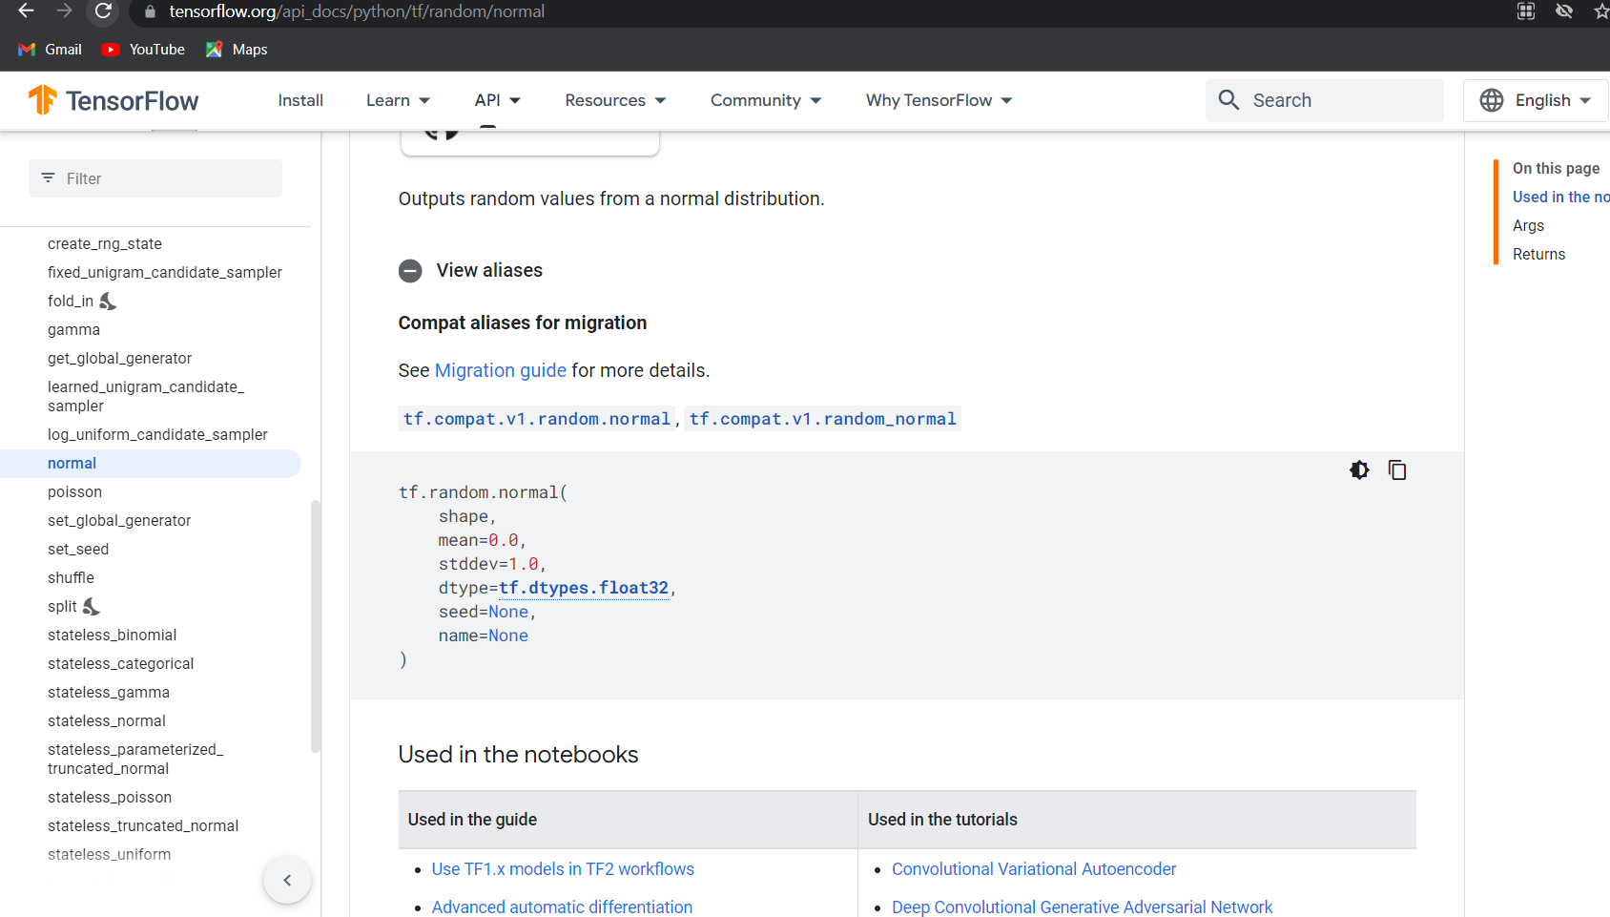Click the browser address bar URL
1610x917 pixels.
[x=357, y=11]
